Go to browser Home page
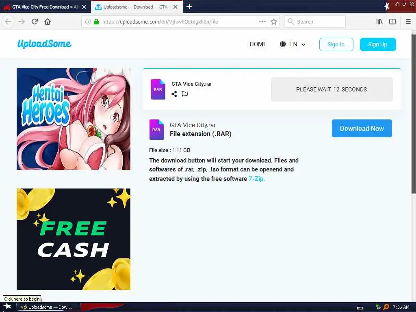This screenshot has height=312, width=416. tap(48, 22)
